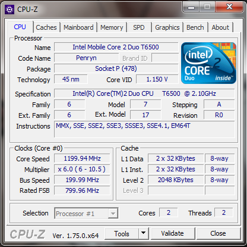Screen dimensions: 247x247
Task: Go to the SPD tab
Action: pos(139,27)
